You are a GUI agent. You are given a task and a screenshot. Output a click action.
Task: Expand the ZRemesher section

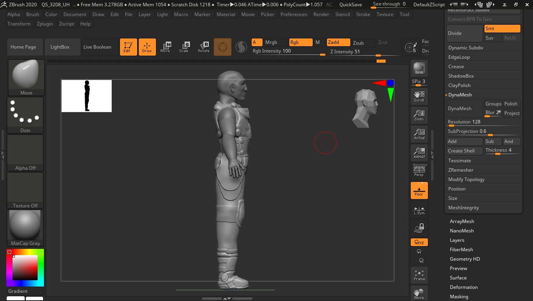460,170
